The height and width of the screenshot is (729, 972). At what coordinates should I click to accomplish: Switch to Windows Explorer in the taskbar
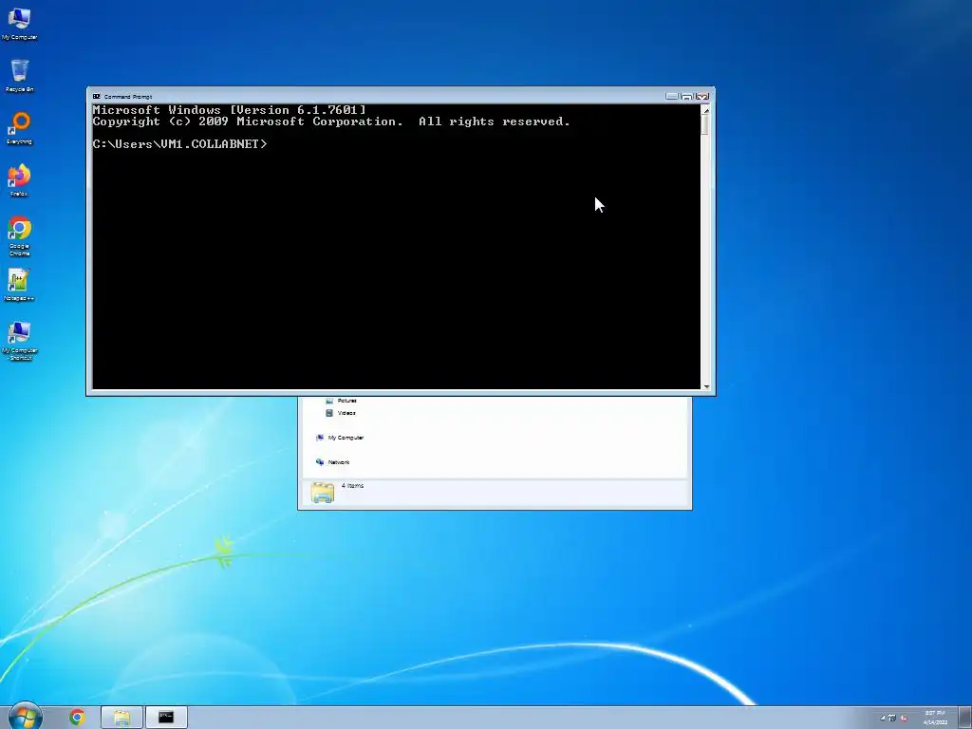(x=122, y=718)
